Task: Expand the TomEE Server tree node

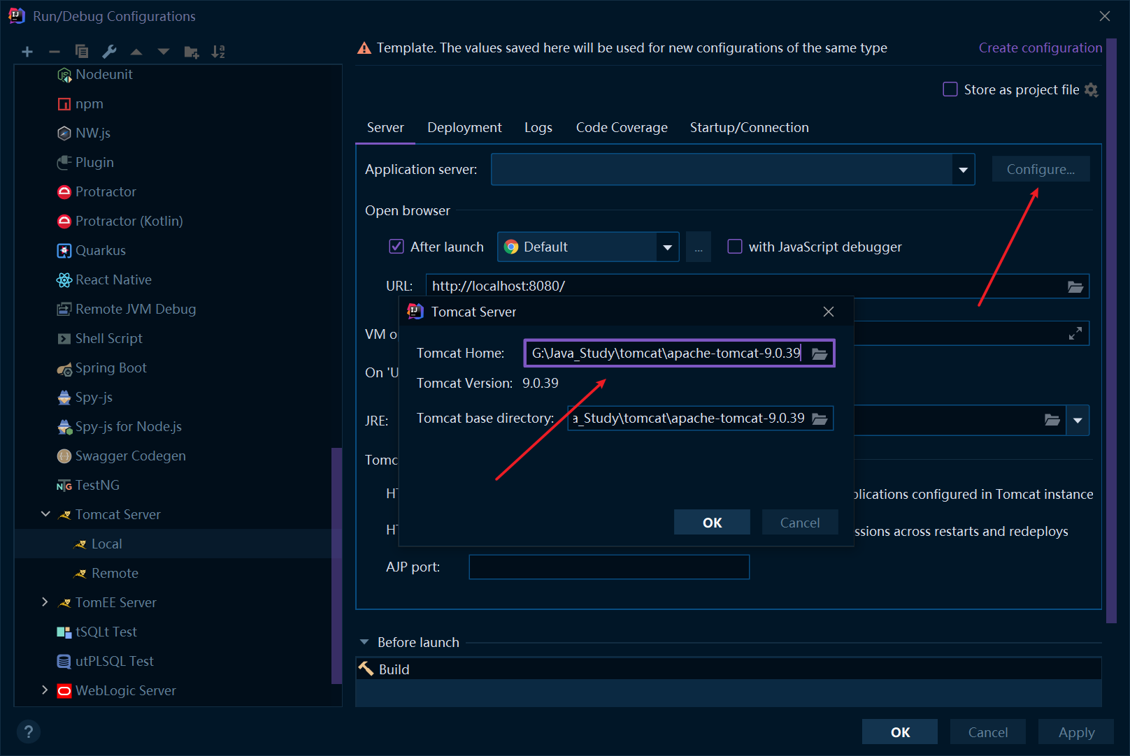Action: [45, 602]
